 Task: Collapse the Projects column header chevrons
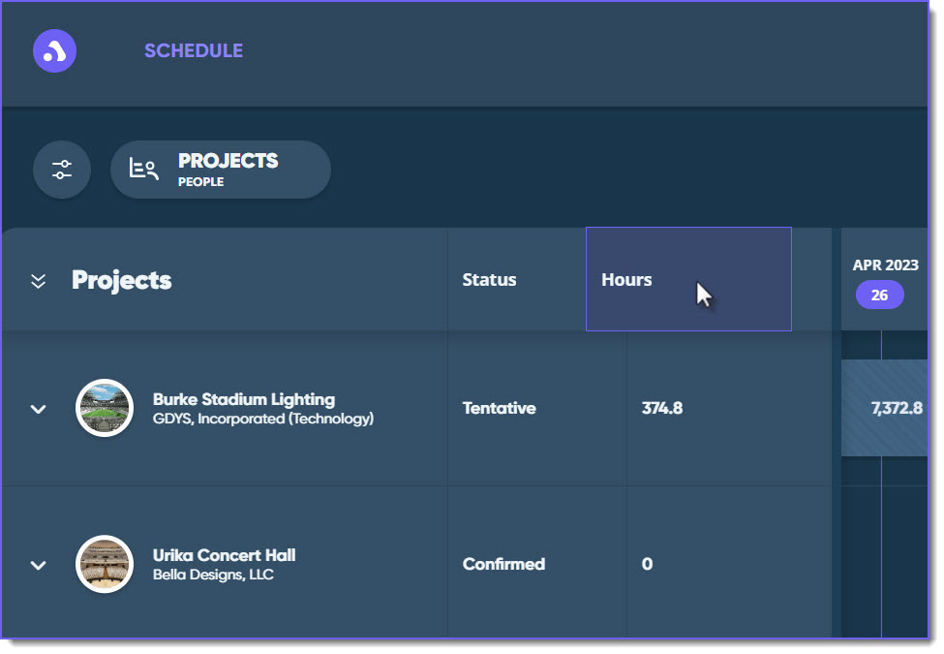pos(38,280)
